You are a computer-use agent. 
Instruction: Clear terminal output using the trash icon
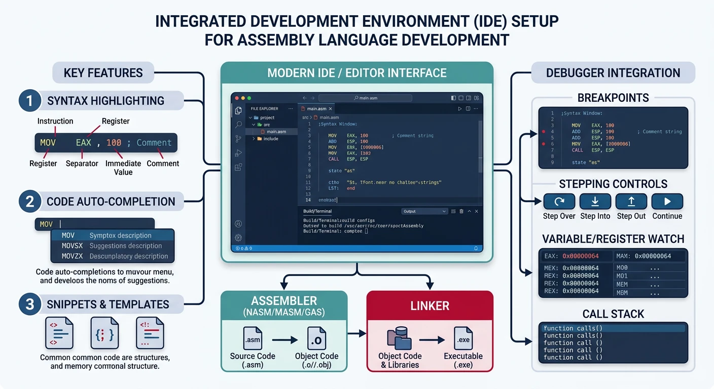[461, 211]
